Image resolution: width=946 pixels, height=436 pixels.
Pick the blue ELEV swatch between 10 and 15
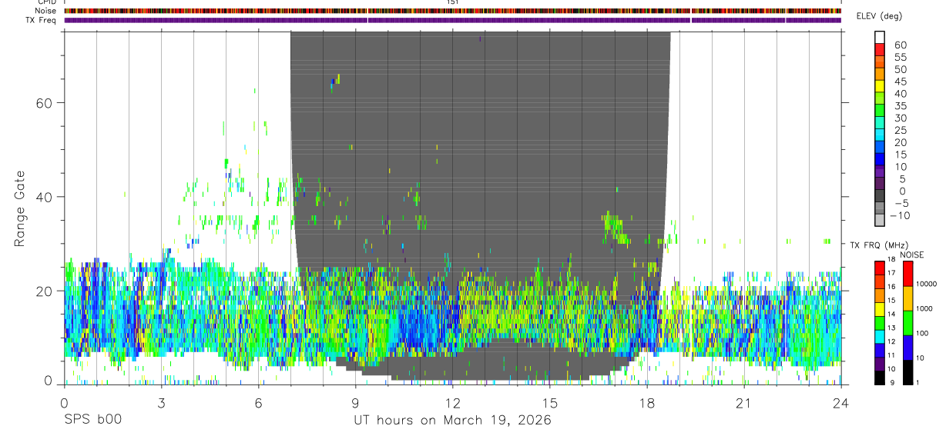[880, 160]
